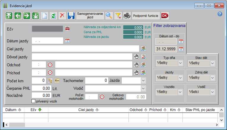Pick vehicle via red car icon

[x=68, y=29]
